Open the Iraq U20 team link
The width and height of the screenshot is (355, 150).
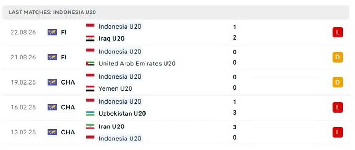[111, 39]
